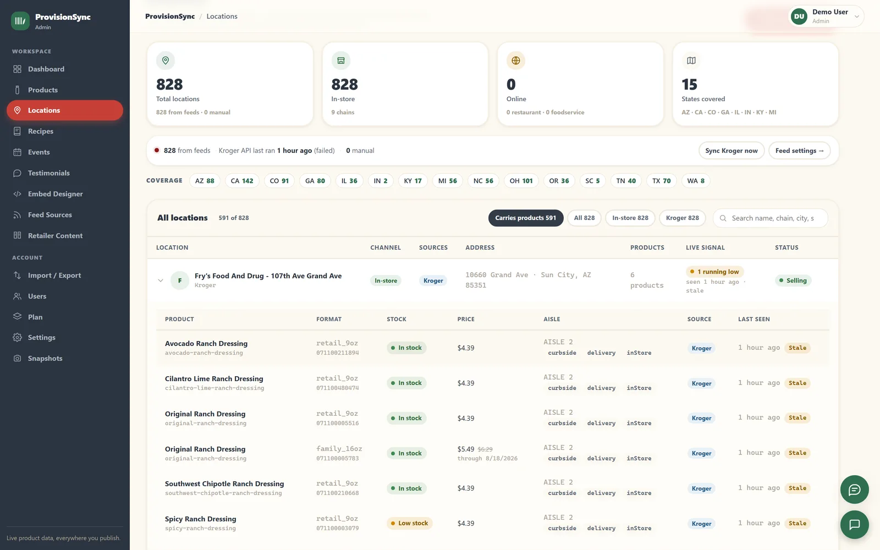Viewport: 880px width, 550px height.
Task: Click the ProvisionSync breadcrumb link
Action: 170,16
